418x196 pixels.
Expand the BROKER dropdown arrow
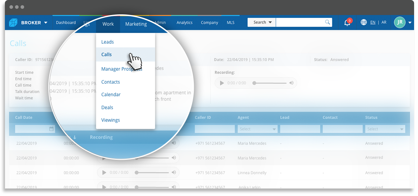click(x=46, y=23)
